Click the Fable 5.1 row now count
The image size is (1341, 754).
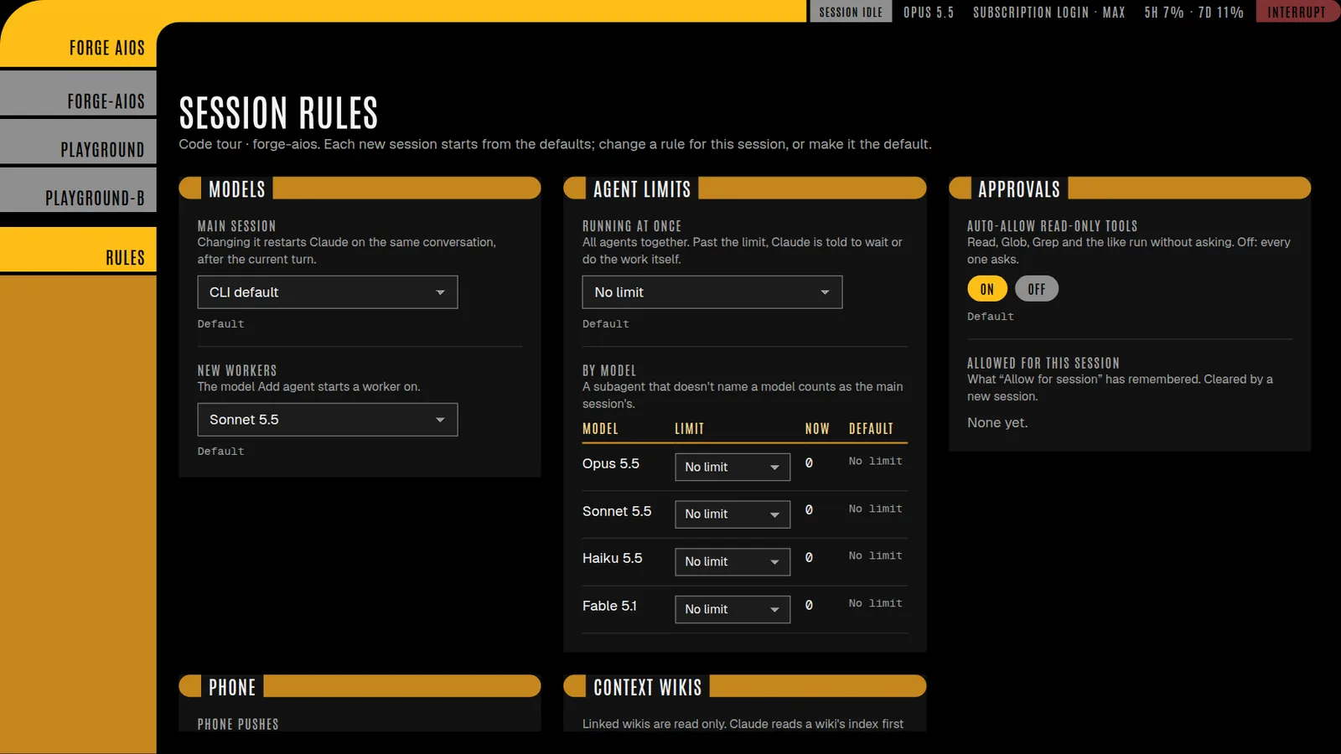pos(809,605)
